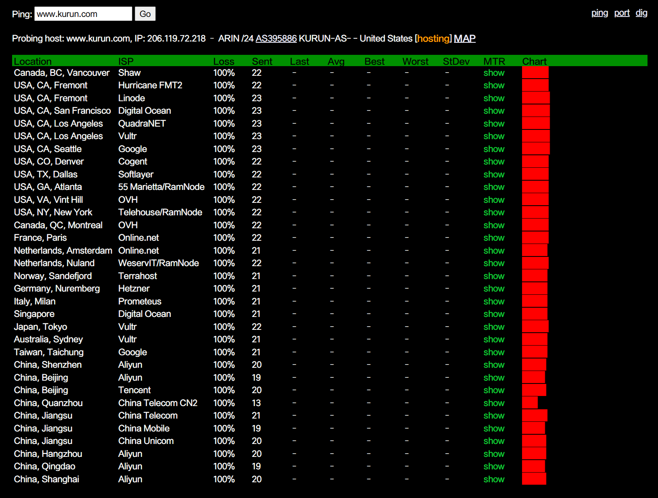Image resolution: width=658 pixels, height=498 pixels.
Task: Show MTR for Atlanta 55 Marietta/RamNode
Action: (494, 187)
